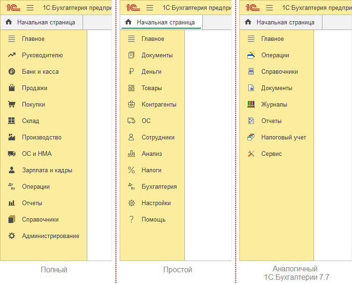
Task: Click the Операции magic wand icon in 7.7 panel
Action: 251,55
